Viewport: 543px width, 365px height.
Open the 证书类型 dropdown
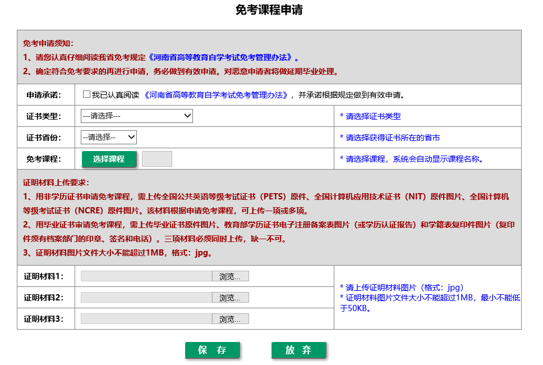pyautogui.click(x=137, y=116)
